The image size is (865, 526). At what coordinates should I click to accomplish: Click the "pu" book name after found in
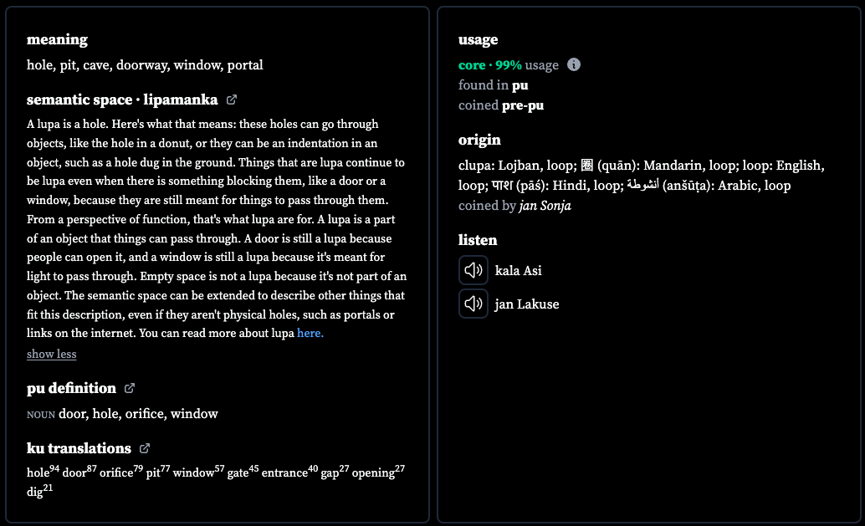click(520, 85)
